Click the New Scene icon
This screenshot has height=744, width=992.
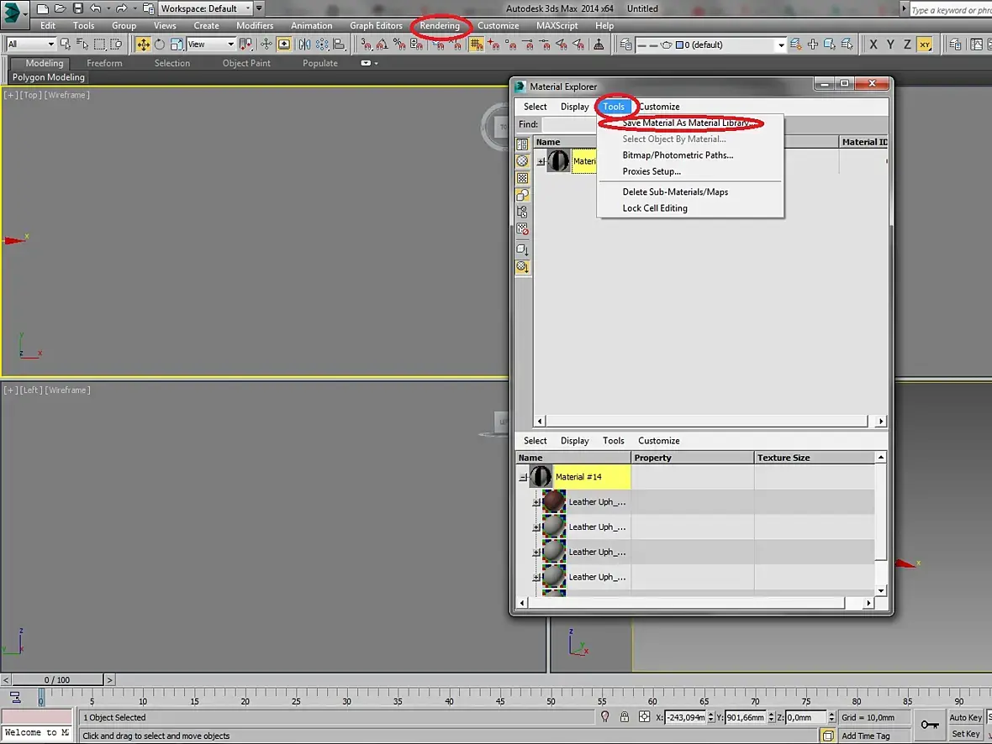coord(42,8)
